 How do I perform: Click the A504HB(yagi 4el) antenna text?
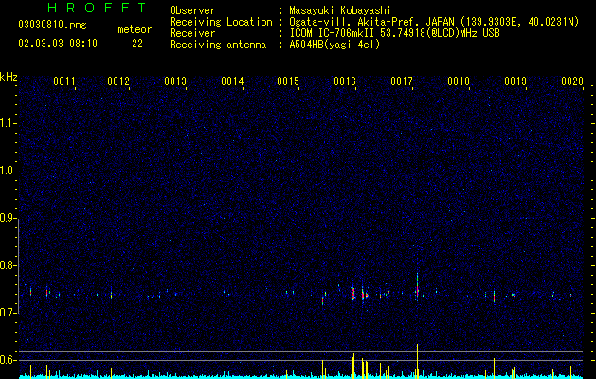334,45
